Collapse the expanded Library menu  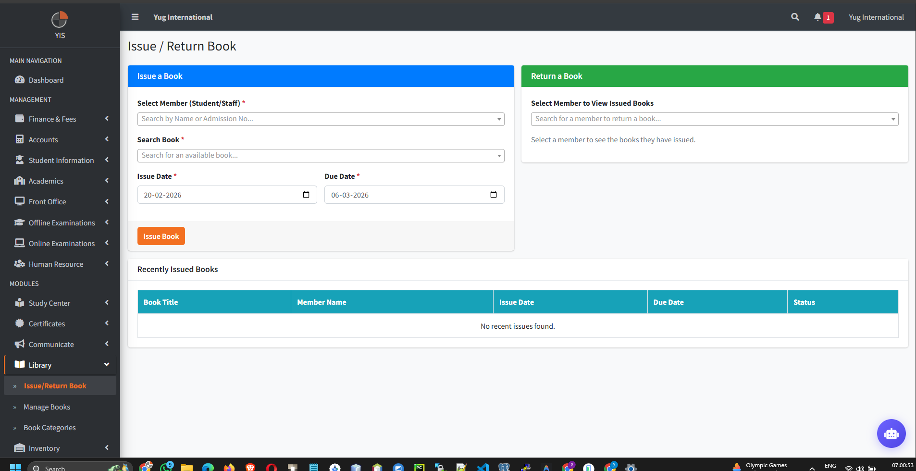[x=107, y=364]
